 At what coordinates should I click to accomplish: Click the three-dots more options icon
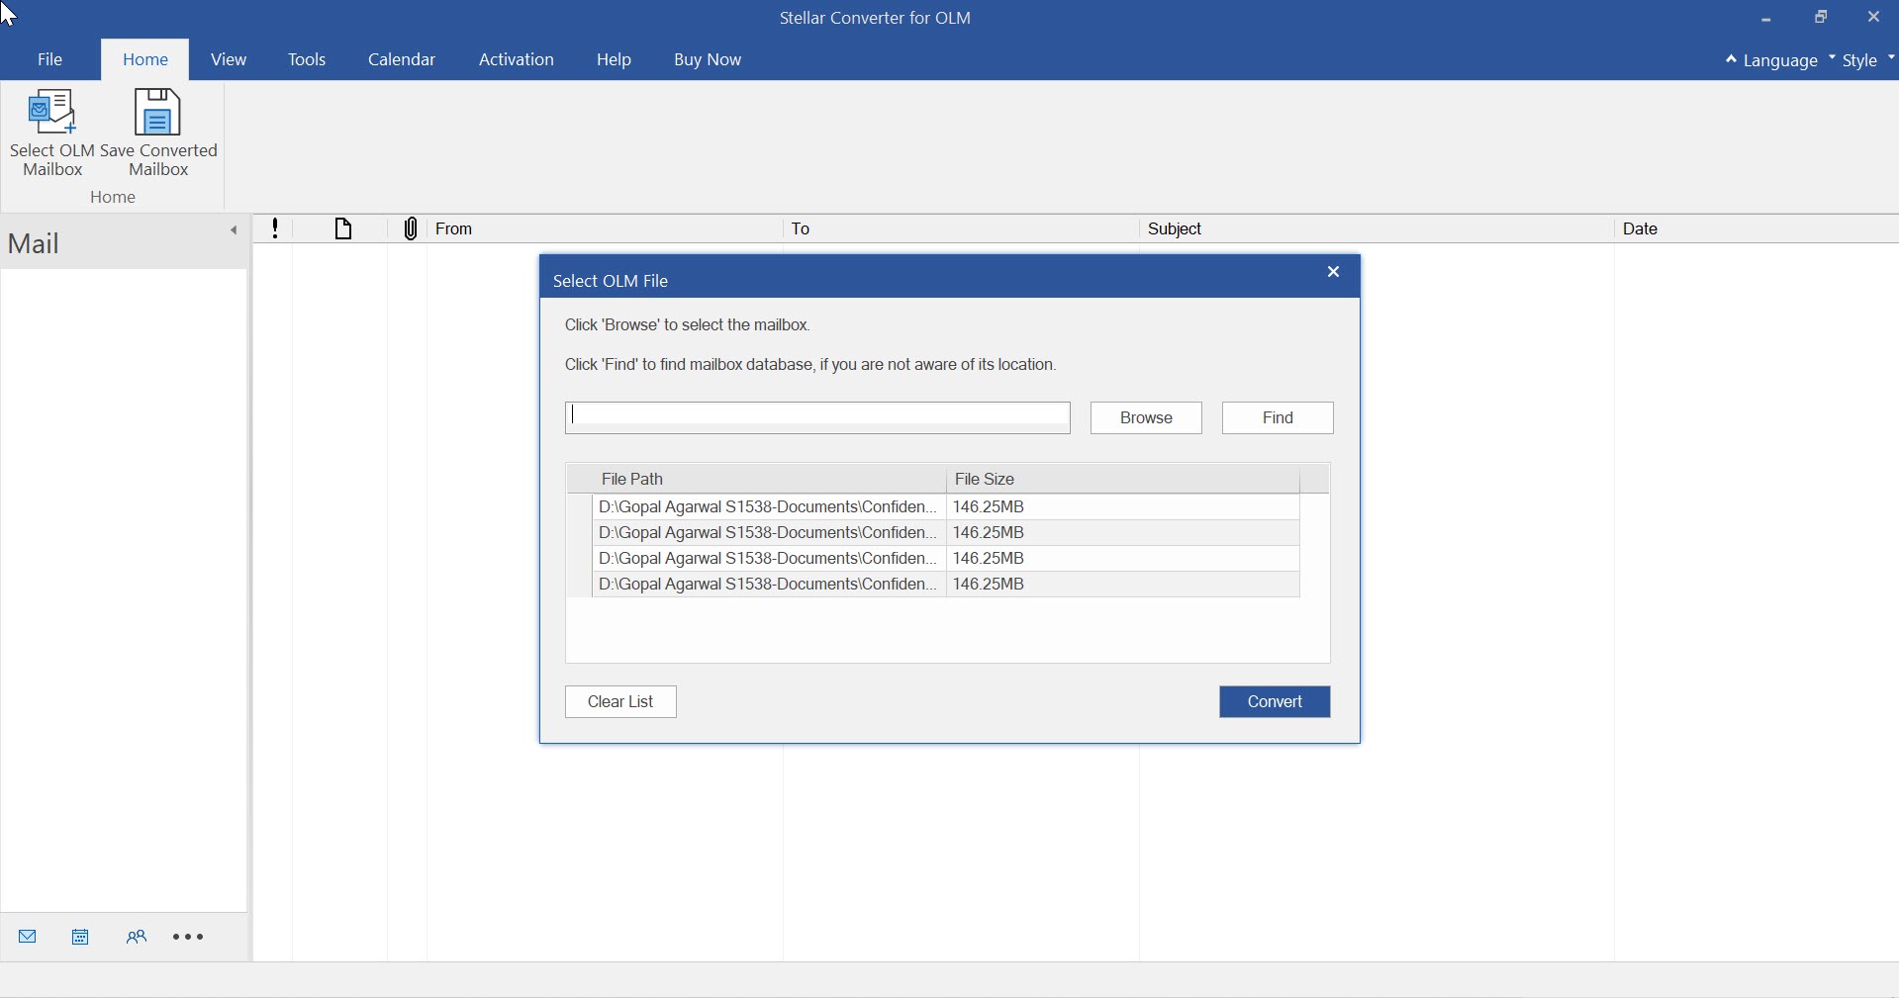coord(188,937)
